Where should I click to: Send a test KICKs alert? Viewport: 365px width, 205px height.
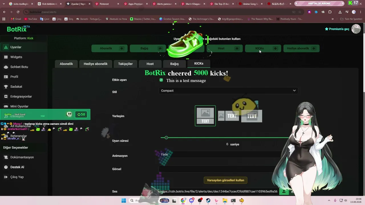(x=263, y=48)
